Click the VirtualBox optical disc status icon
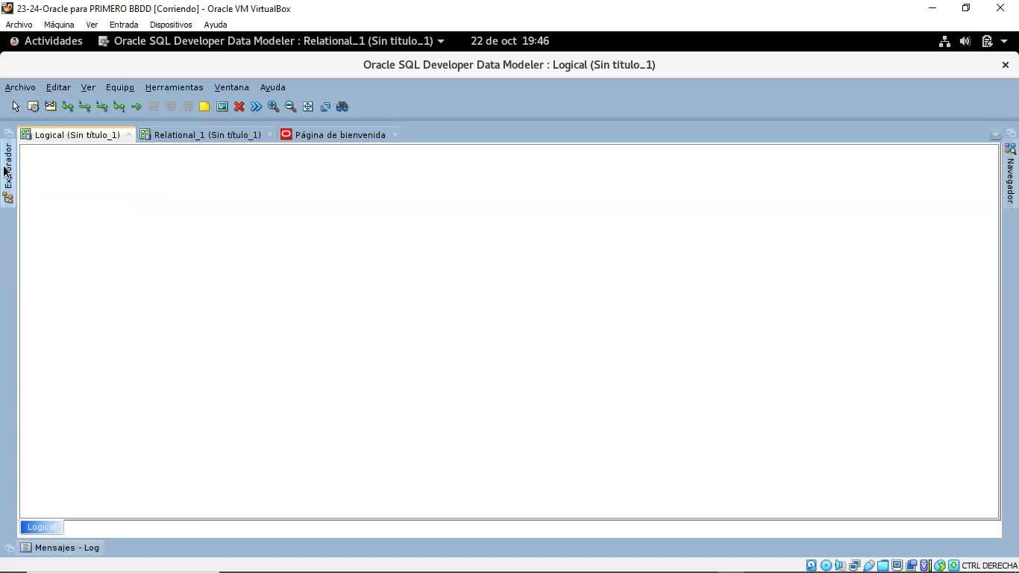Viewport: 1019px width, 573px height. coord(826,566)
